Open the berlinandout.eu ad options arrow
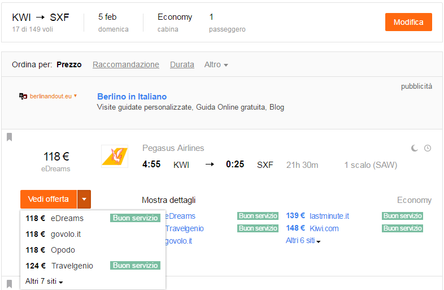 [75, 96]
